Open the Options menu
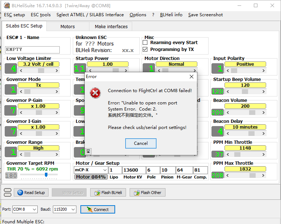The height and width of the screenshot is (224, 281). point(138,15)
